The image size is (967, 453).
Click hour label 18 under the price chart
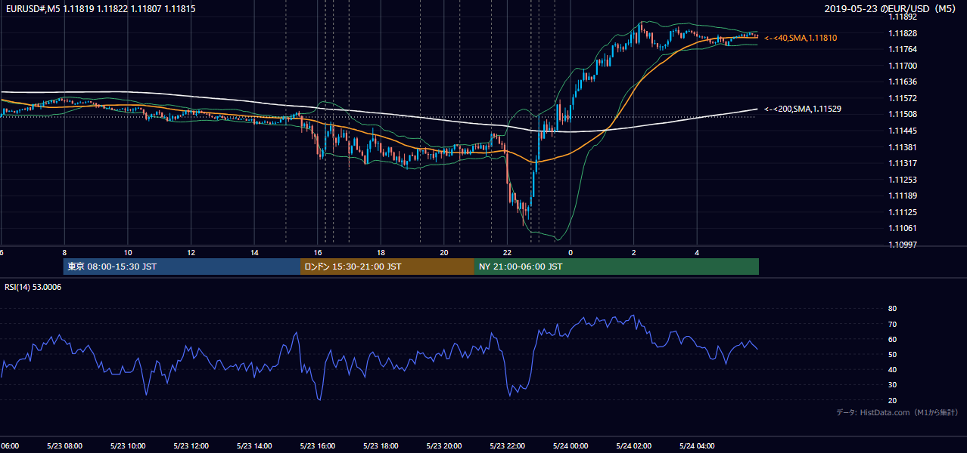(x=381, y=253)
